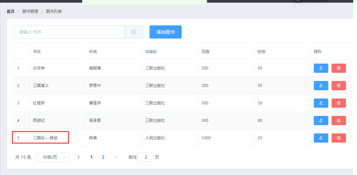Delete the 三国演义 book row
The image size is (357, 175).
tap(338, 85)
